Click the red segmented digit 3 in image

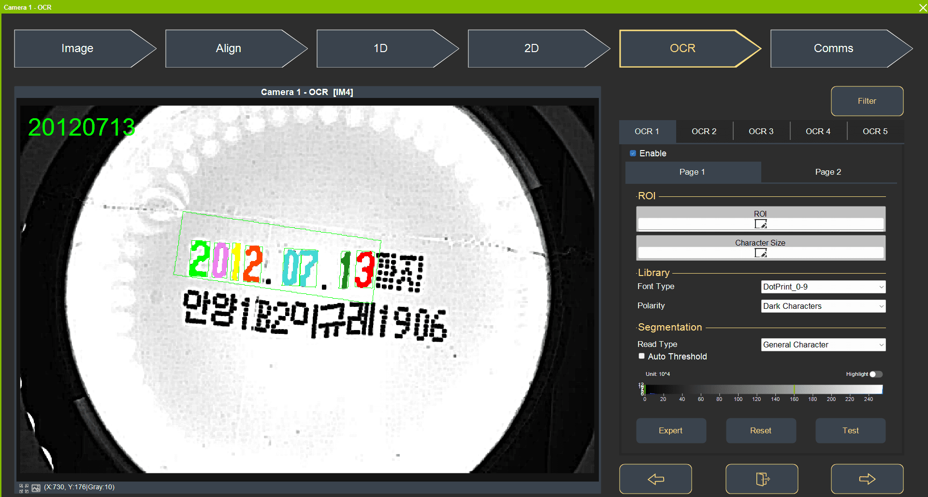point(365,269)
